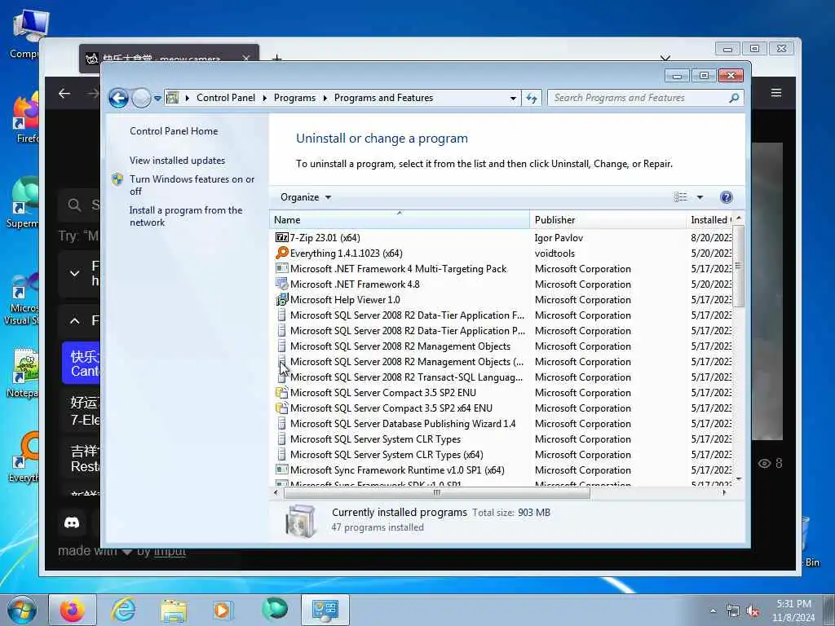
Task: Select SQL Server 2008 R2 Transact-SQL Languag... entry
Action: click(x=406, y=377)
